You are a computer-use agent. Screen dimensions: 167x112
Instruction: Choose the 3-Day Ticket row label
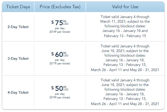(18, 58)
